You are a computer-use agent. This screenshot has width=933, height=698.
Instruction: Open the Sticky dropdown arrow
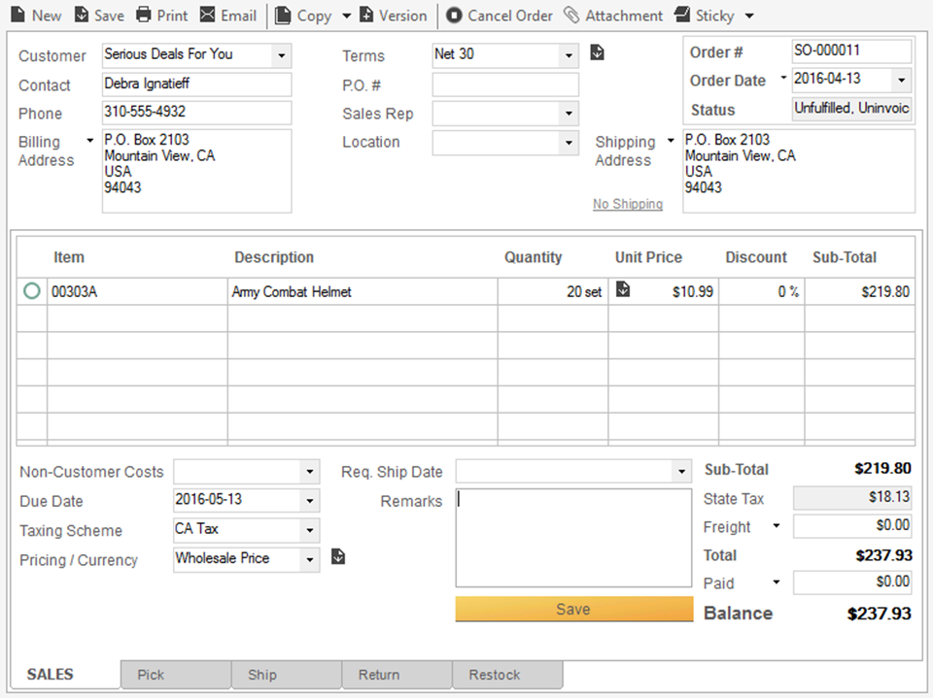tap(749, 17)
